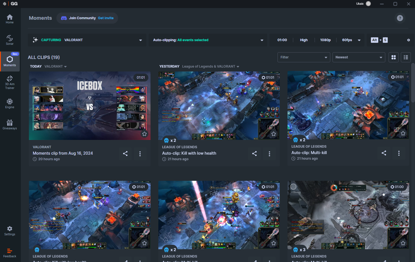Open more options for 21 hours ago Multi-kill clip
This screenshot has width=415, height=262.
(399, 153)
